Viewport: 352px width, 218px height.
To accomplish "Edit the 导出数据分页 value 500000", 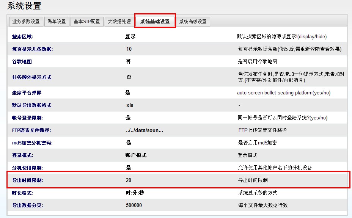I will pyautogui.click(x=134, y=205).
